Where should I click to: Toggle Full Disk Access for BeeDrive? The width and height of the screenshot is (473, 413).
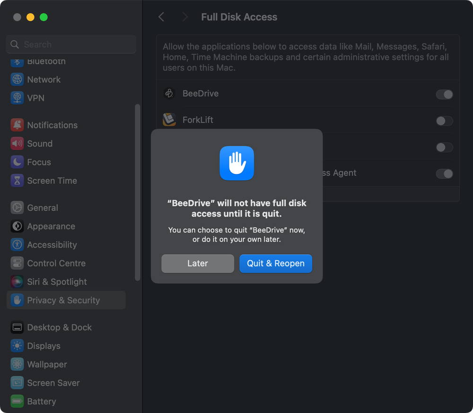coord(444,95)
